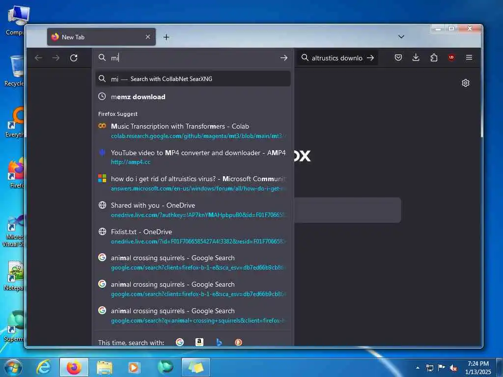Screen dimensions: 503x377
Task: Launch Internet Explorer from the taskbar
Action: pos(44,367)
